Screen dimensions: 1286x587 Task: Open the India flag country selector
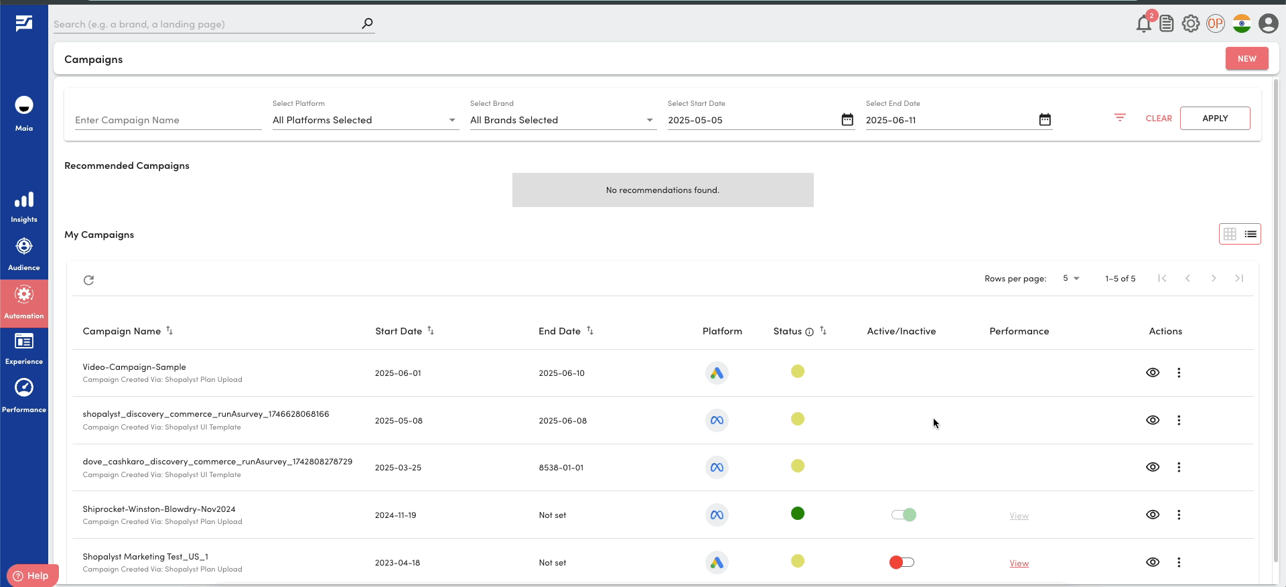(x=1242, y=24)
